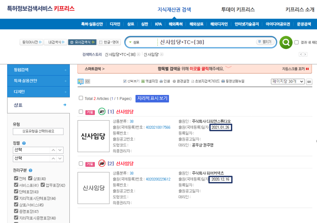Uncheck 전체 rights category

coord(16,178)
